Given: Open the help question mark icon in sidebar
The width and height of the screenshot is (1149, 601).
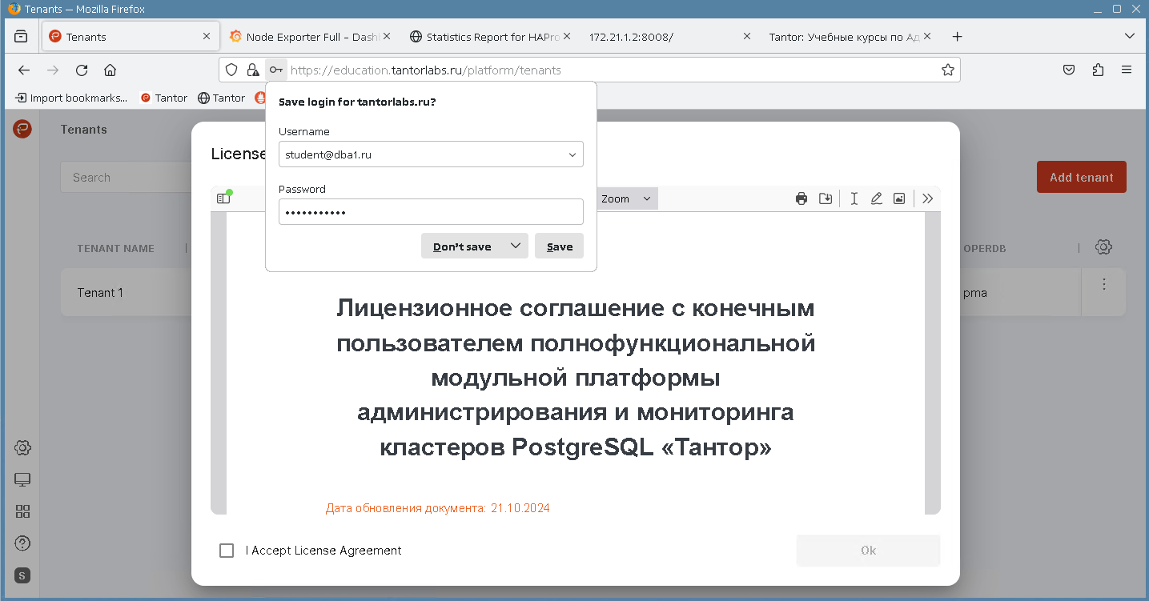Looking at the screenshot, I should tap(22, 543).
